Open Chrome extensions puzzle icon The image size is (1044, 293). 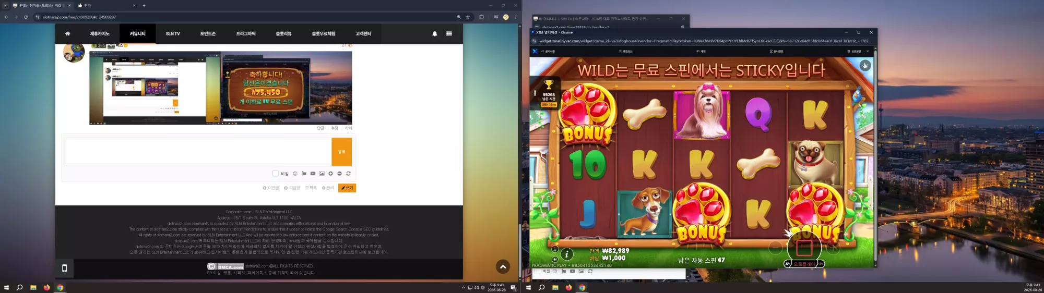point(481,17)
